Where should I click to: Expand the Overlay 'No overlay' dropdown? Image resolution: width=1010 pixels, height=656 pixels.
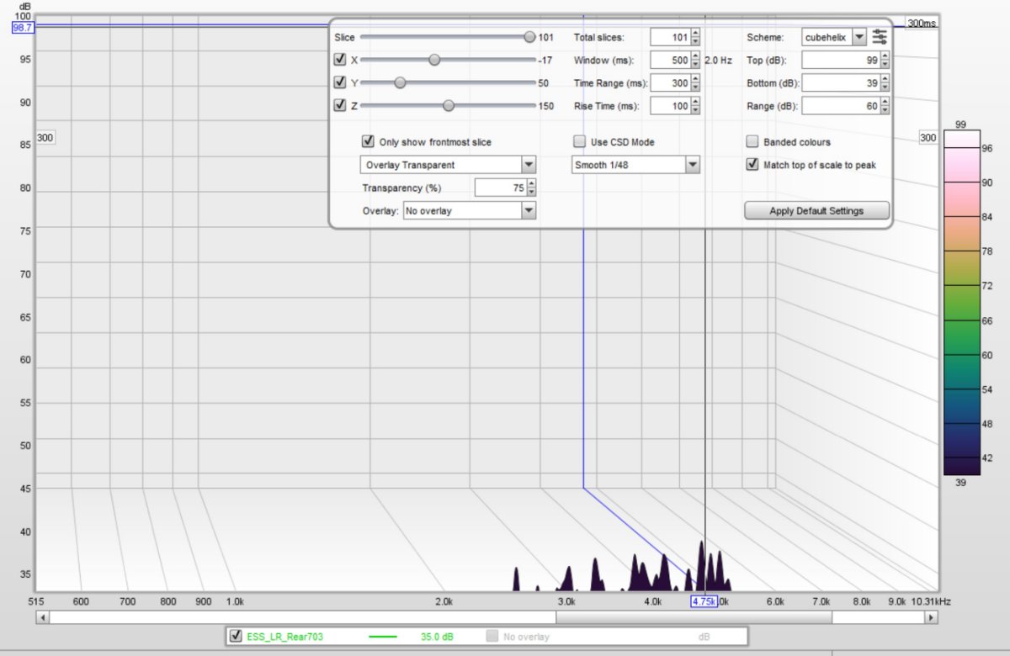pyautogui.click(x=529, y=211)
